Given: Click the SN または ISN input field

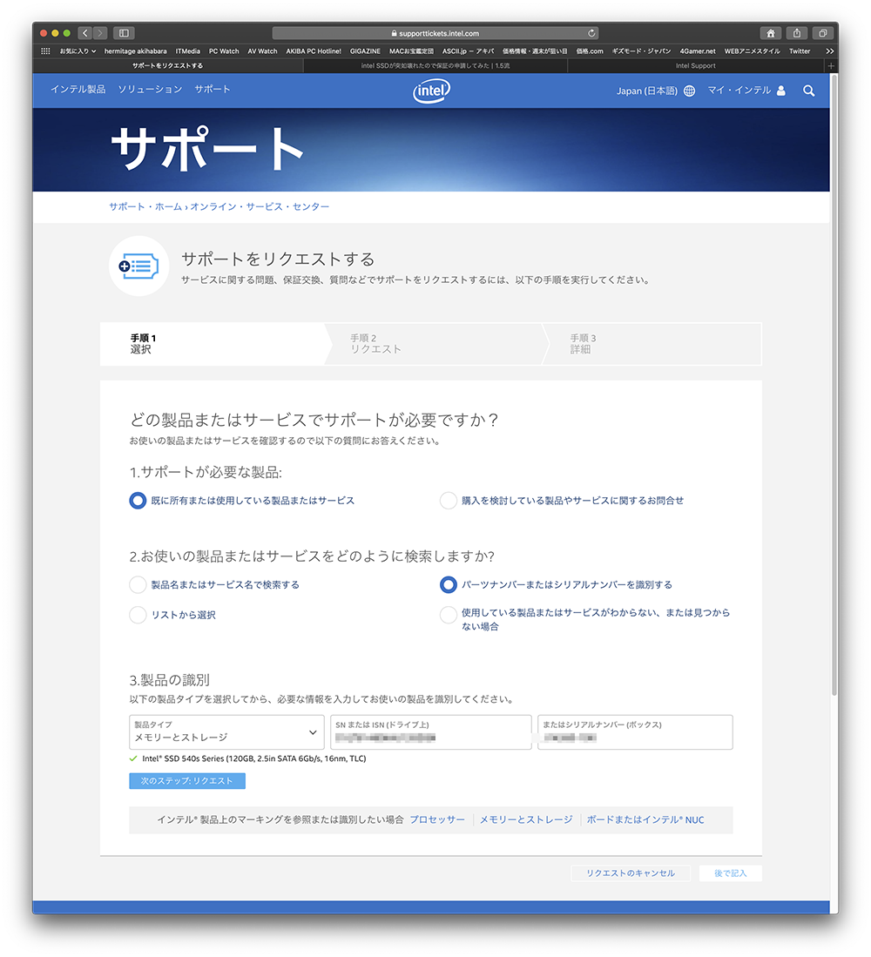Looking at the screenshot, I should click(x=431, y=731).
